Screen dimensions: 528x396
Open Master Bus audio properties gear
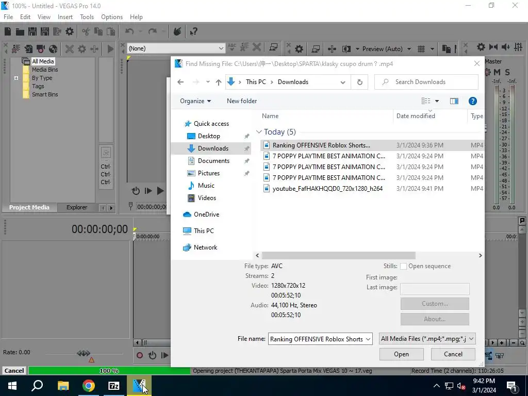click(x=481, y=47)
